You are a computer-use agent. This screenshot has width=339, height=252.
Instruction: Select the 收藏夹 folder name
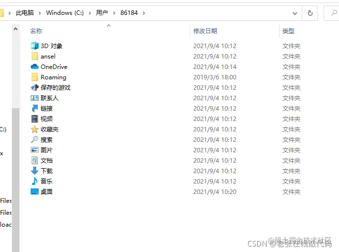[50, 129]
